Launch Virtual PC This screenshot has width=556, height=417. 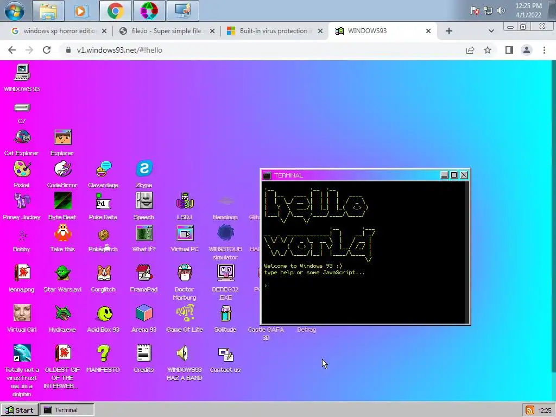pos(185,233)
